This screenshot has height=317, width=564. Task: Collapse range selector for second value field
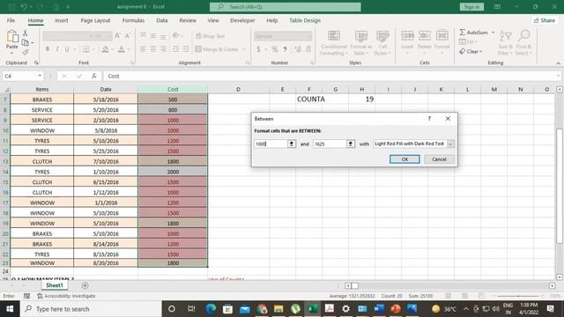point(351,144)
